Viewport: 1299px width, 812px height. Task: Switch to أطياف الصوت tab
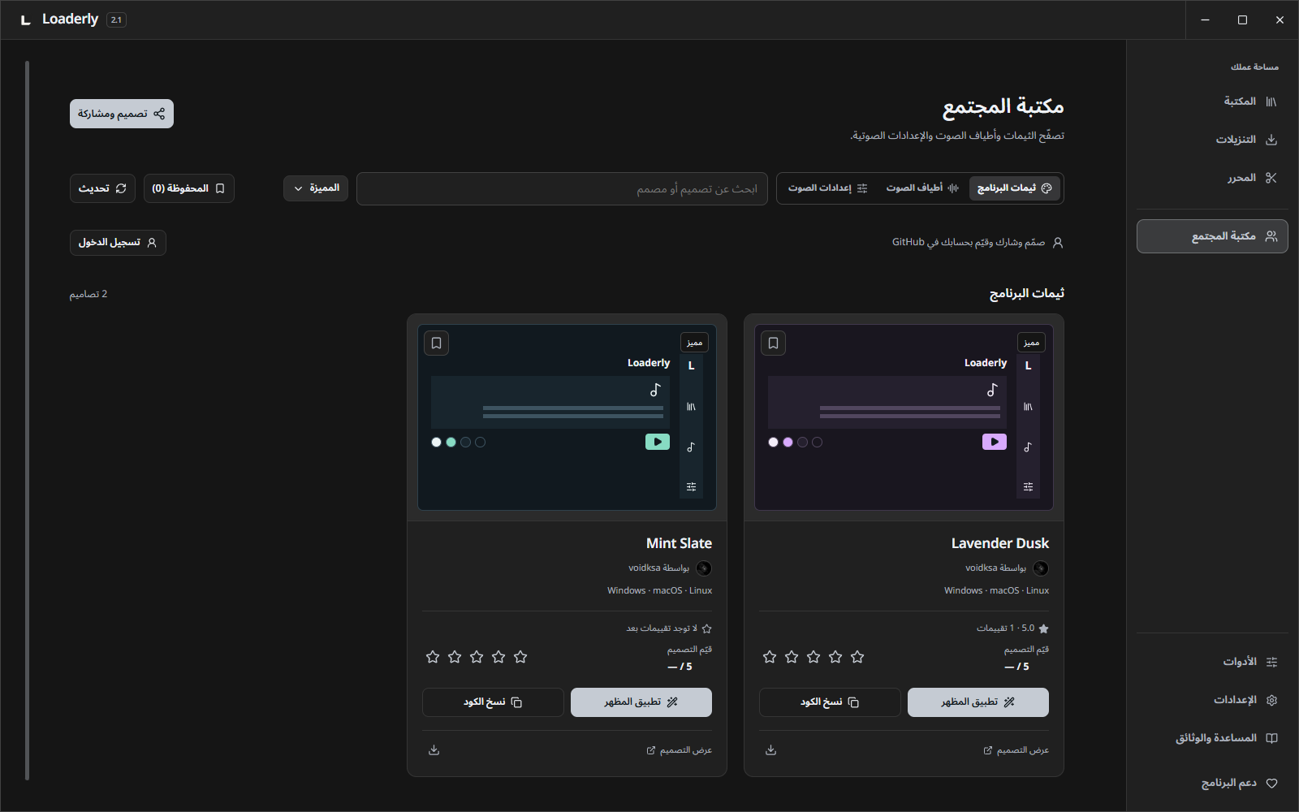922,188
